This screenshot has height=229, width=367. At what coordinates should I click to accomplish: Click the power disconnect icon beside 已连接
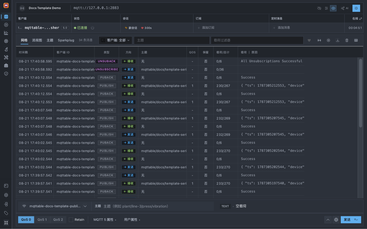(93, 28)
